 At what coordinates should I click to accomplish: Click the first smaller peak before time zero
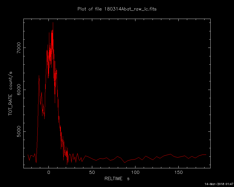(39, 76)
